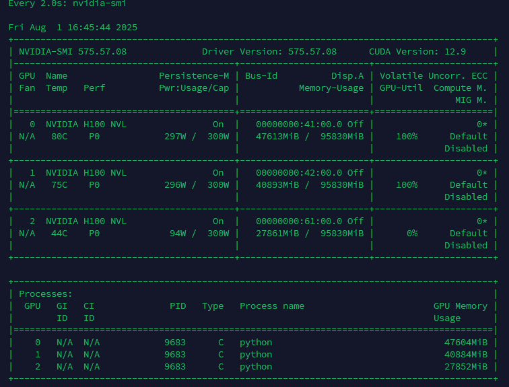The height and width of the screenshot is (387, 509).
Task: Click the Bus-Id column header
Action: 261,76
